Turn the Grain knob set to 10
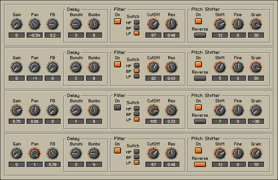Image resolution: width=278 pixels, height=180 pixels. tap(256, 154)
